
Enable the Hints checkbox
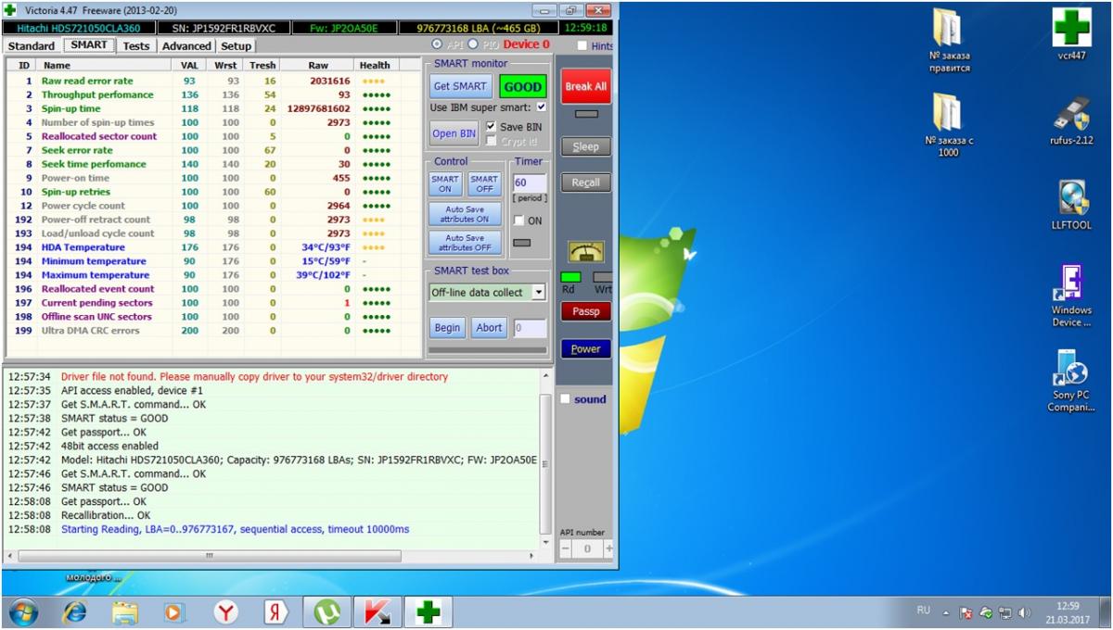(582, 45)
